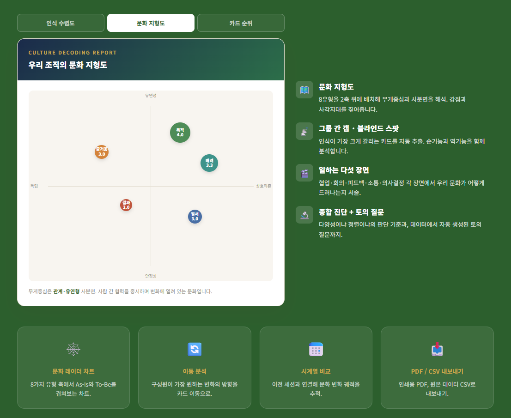Click the download tray icon for PDF / CSV 내보내기
511x418 pixels.
tap(437, 349)
